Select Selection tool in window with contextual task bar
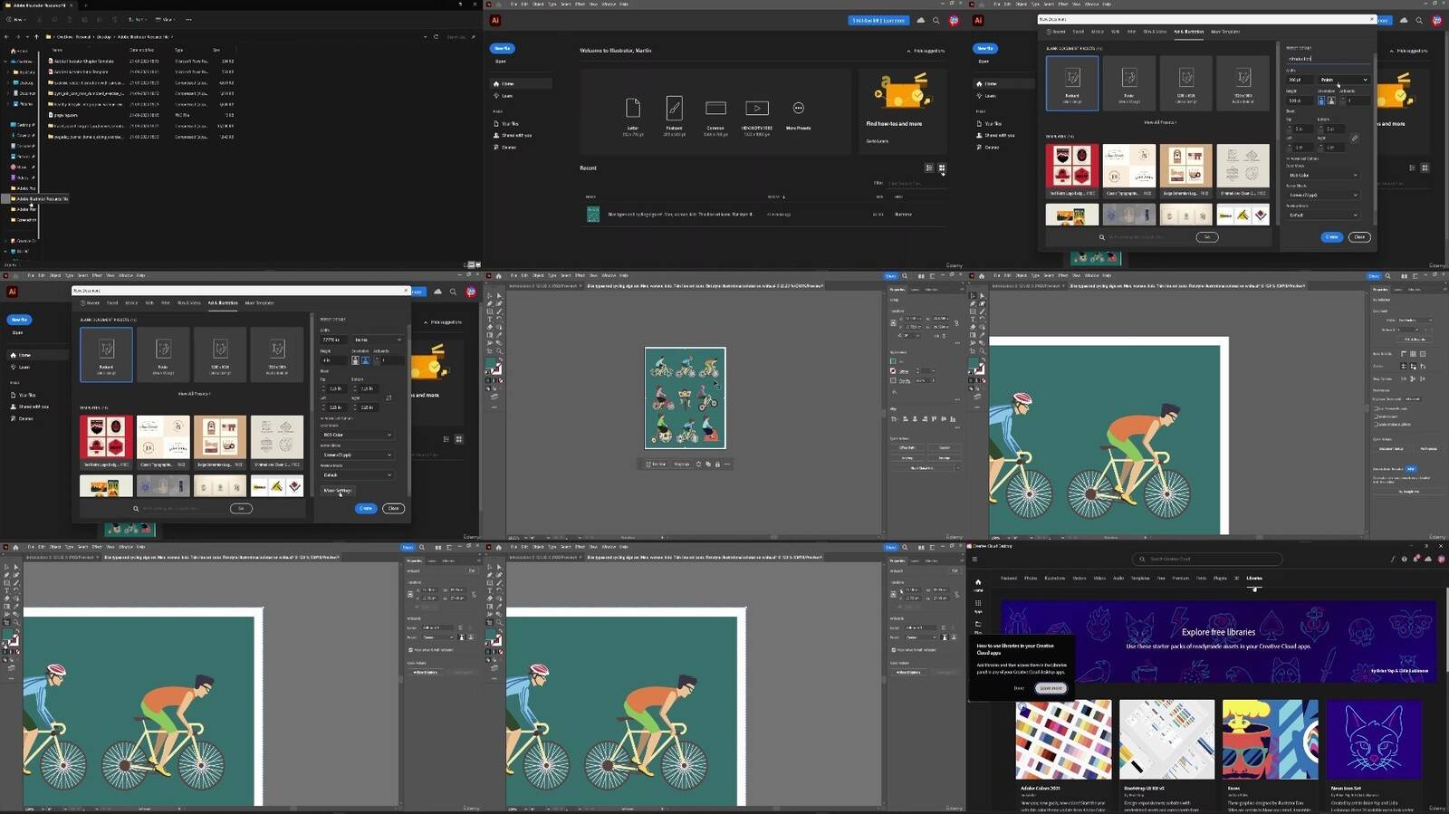This screenshot has width=1449, height=814. [490, 296]
